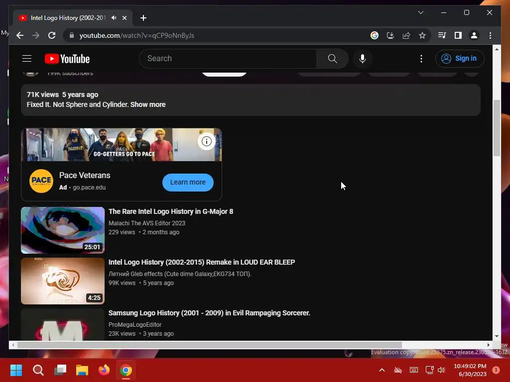Open thumbnail of 25:01 video

tap(63, 230)
